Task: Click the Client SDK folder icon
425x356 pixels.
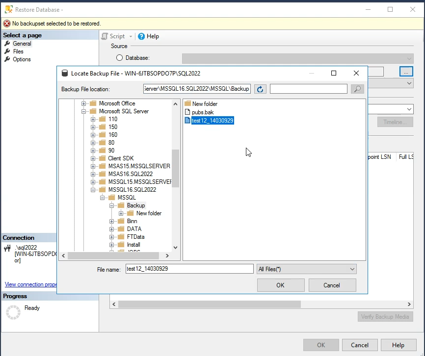Action: point(102,158)
